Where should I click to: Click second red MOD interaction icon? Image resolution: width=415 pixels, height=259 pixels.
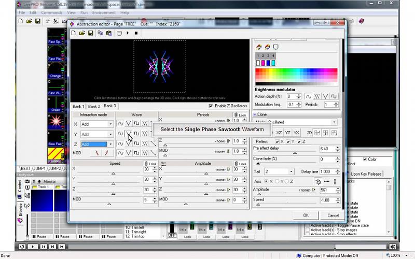106,153
